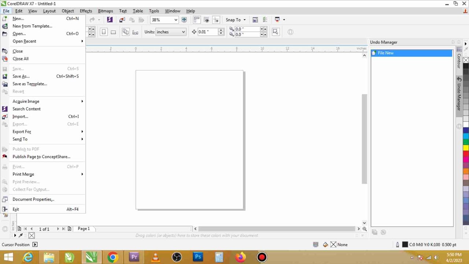Click the vertical scrollbar thumb

[364, 139]
